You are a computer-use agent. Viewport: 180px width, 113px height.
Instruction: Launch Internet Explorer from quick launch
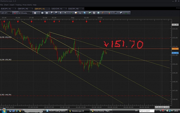point(17,111)
